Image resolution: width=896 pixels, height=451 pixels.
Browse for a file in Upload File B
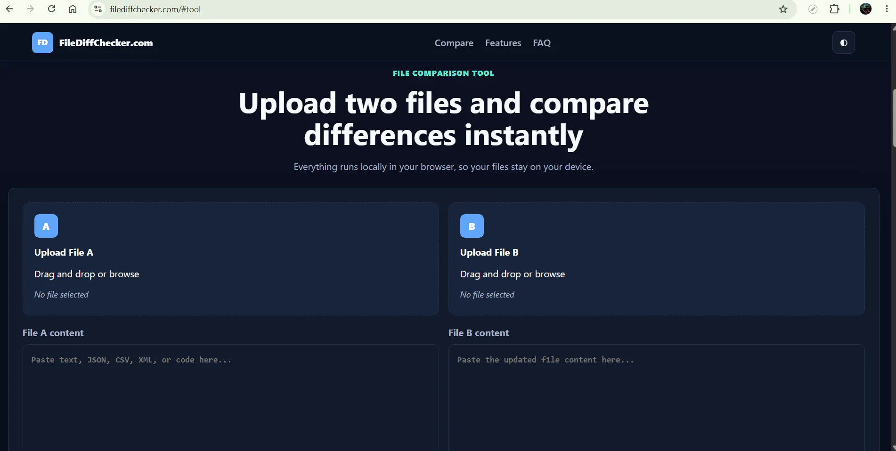[x=657, y=259]
